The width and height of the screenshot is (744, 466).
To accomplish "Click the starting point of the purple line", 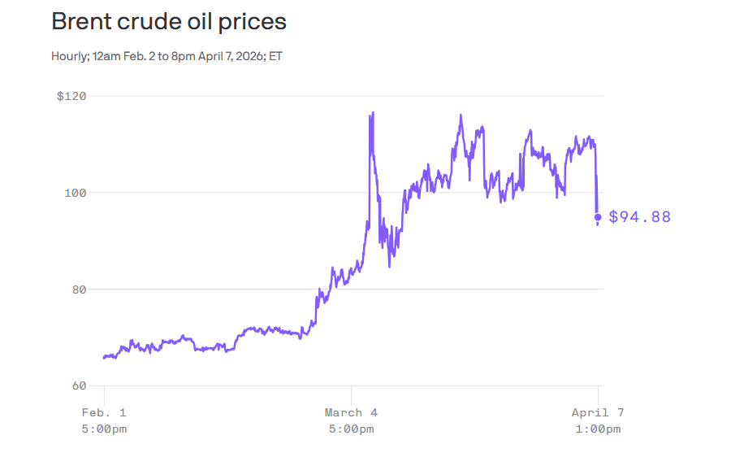I will point(104,357).
